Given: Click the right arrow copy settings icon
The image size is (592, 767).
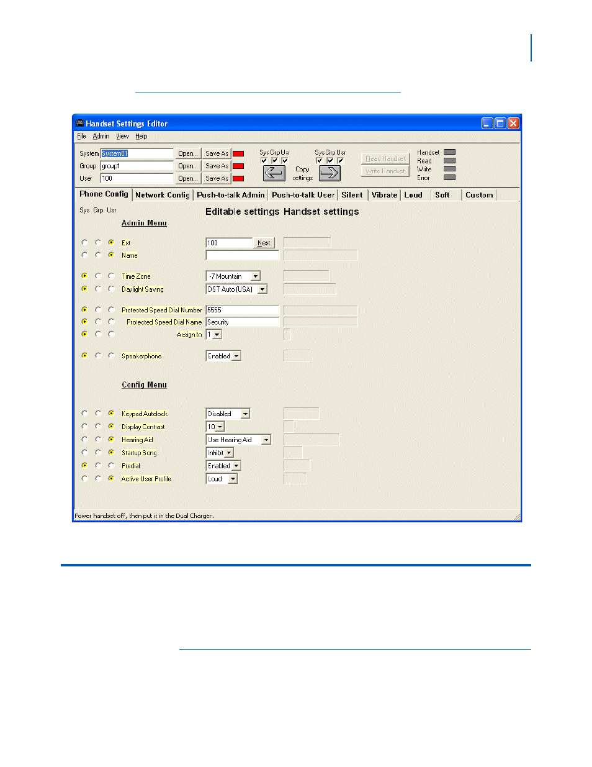Looking at the screenshot, I should click(x=330, y=173).
